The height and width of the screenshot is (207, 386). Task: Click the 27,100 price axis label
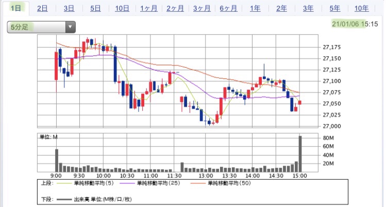(332, 81)
